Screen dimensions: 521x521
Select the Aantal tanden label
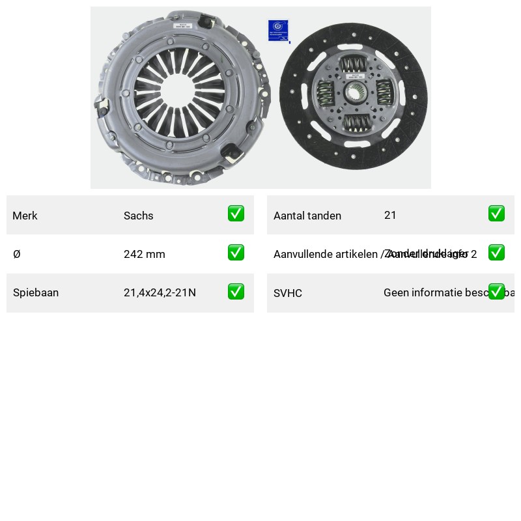[x=307, y=216]
